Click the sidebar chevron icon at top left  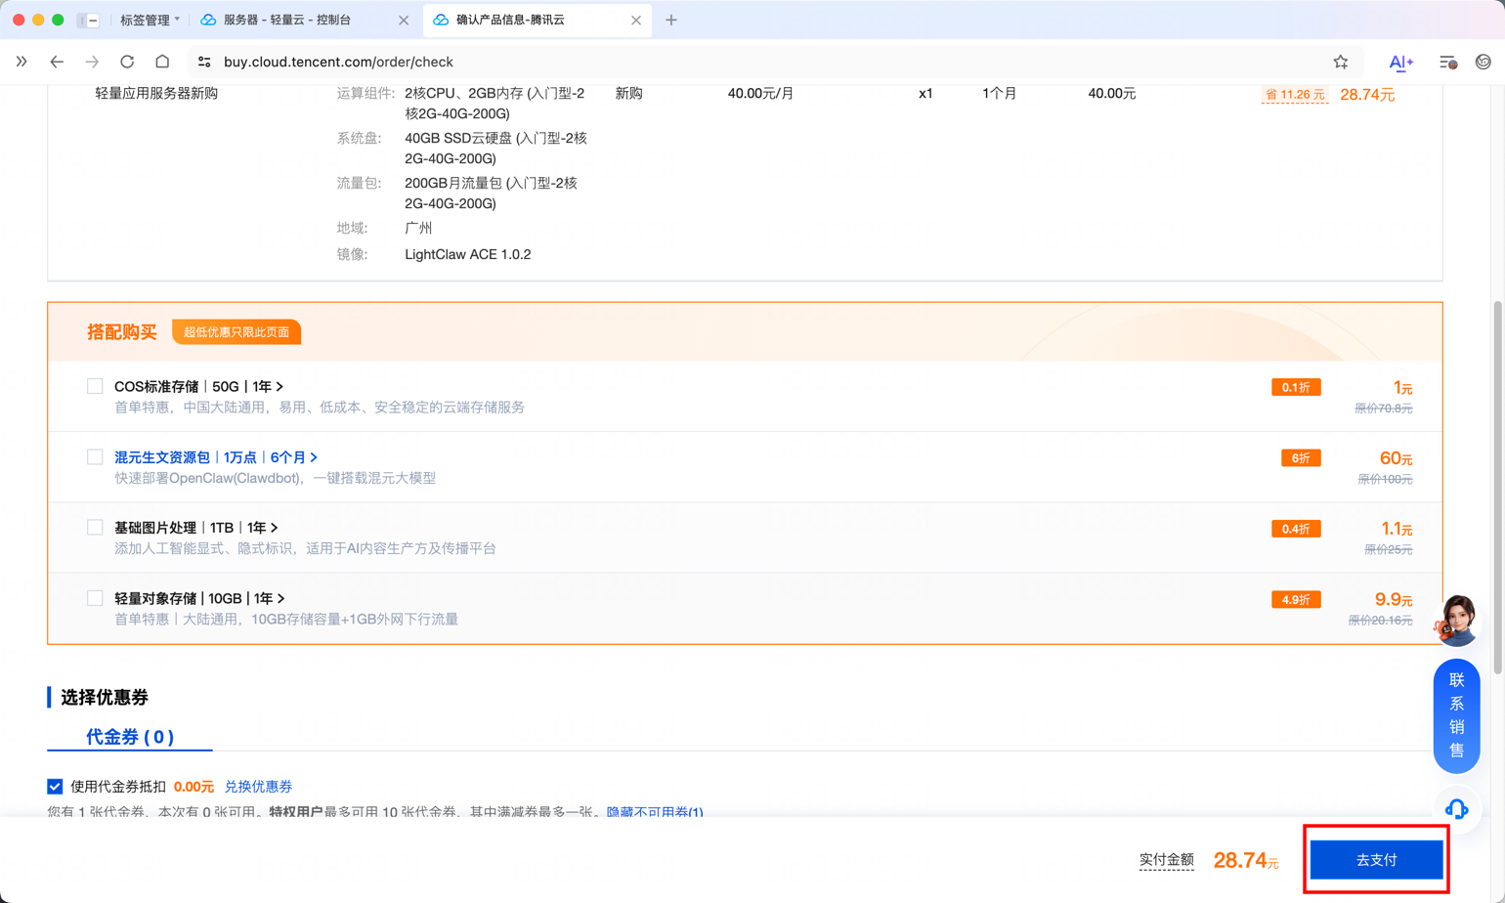[21, 61]
